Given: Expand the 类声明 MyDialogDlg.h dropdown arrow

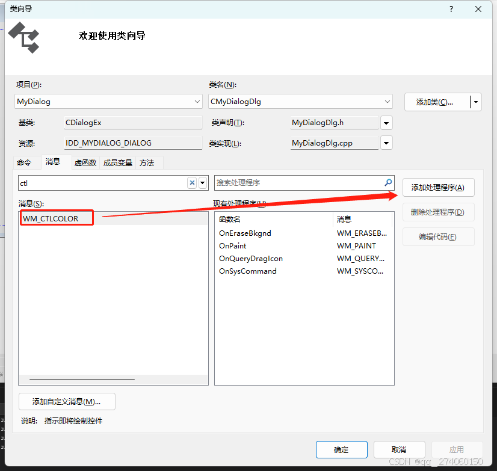Looking at the screenshot, I should pyautogui.click(x=386, y=123).
